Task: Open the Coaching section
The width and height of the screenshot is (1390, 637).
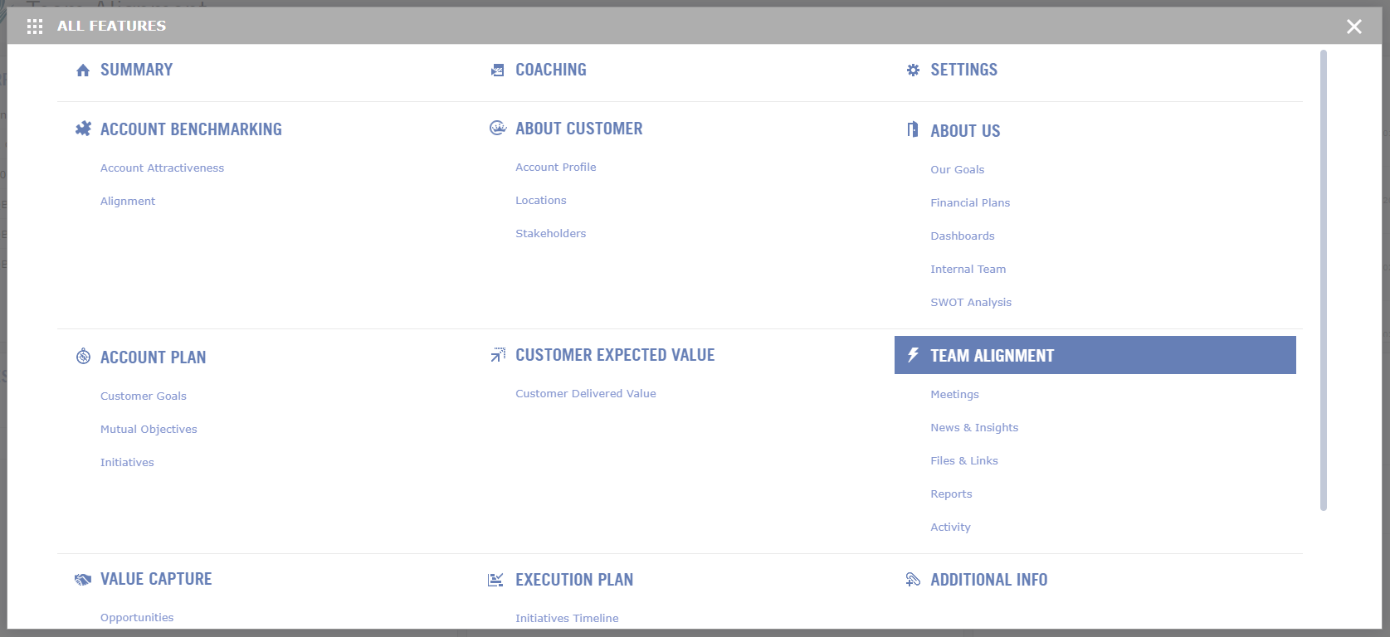Action: click(551, 70)
